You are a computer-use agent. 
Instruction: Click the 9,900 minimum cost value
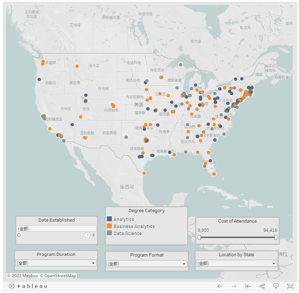click(x=203, y=230)
